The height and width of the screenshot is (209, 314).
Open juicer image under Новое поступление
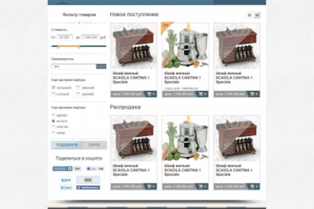tap(185, 46)
